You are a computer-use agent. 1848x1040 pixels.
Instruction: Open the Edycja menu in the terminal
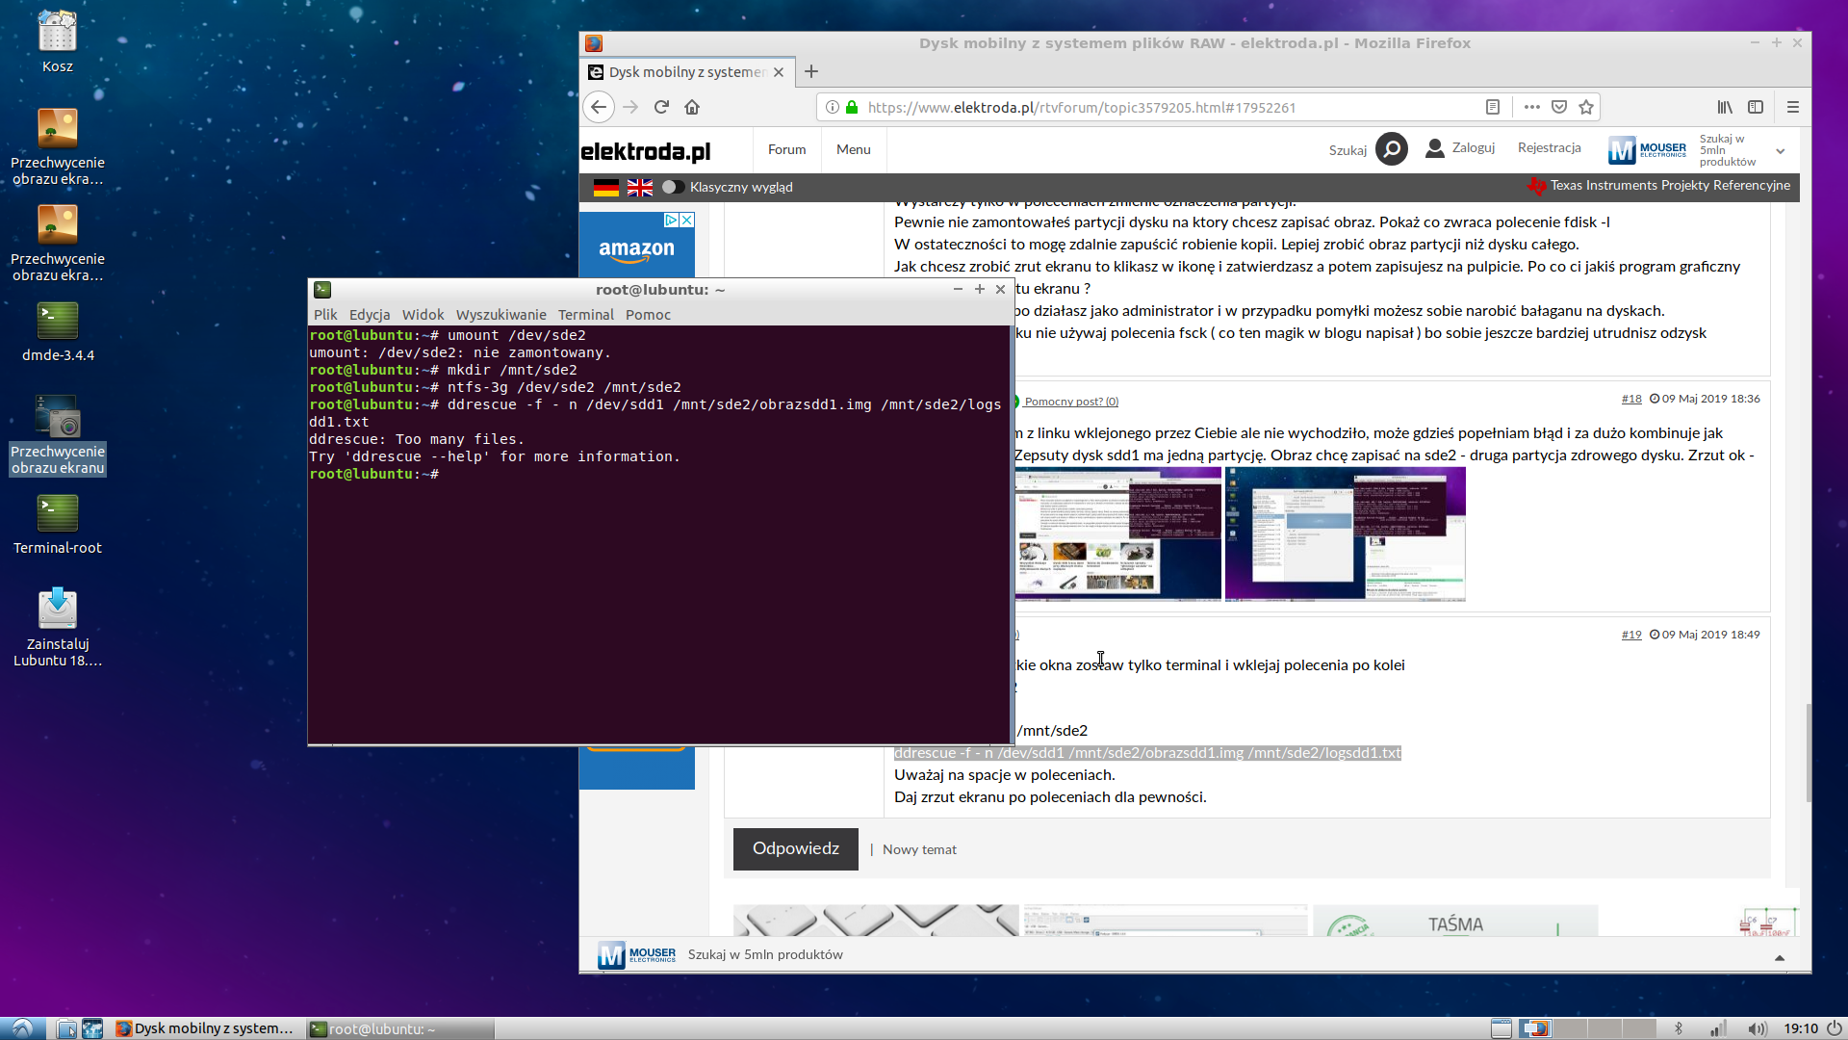click(370, 315)
